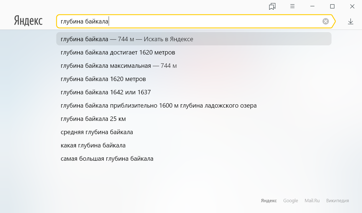Viewport: 362px width, 213px height.
Task: Minimize the browser window
Action: 312,6
